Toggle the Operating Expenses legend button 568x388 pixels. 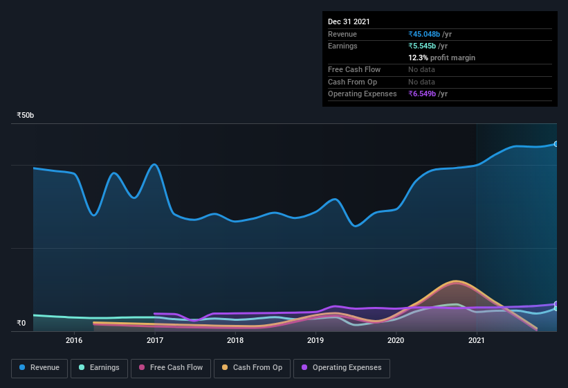342,368
